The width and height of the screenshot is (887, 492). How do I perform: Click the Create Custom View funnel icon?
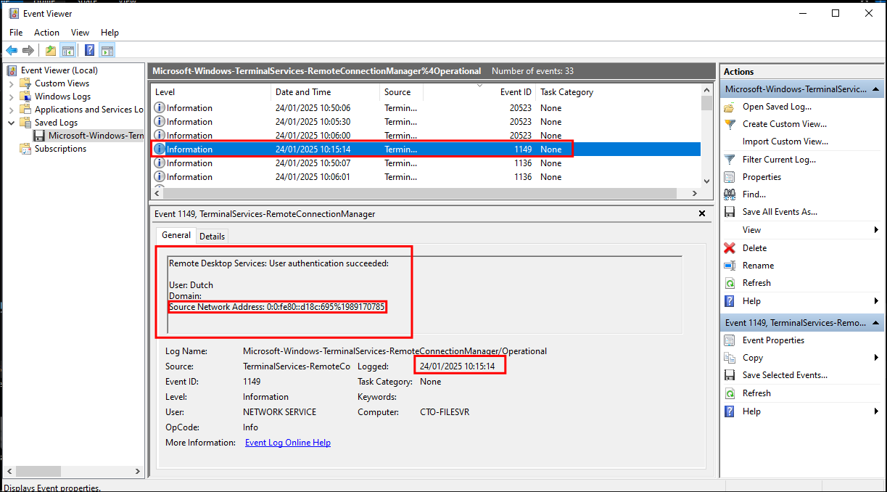click(x=730, y=124)
